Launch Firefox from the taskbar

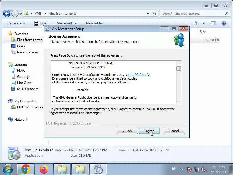point(44,169)
